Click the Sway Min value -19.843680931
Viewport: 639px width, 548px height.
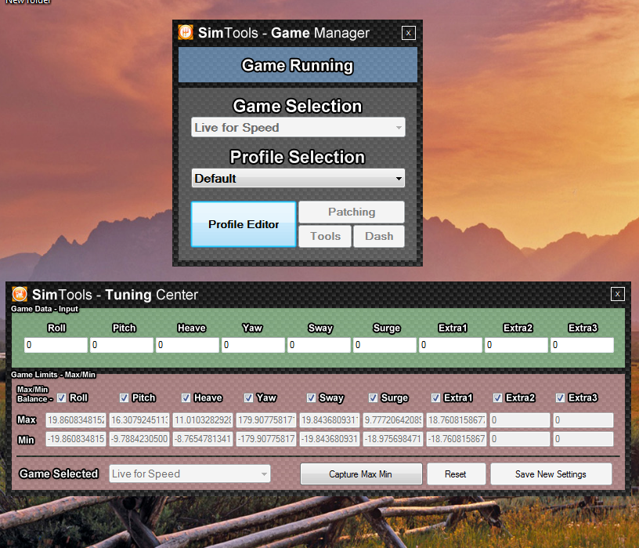pyautogui.click(x=329, y=439)
